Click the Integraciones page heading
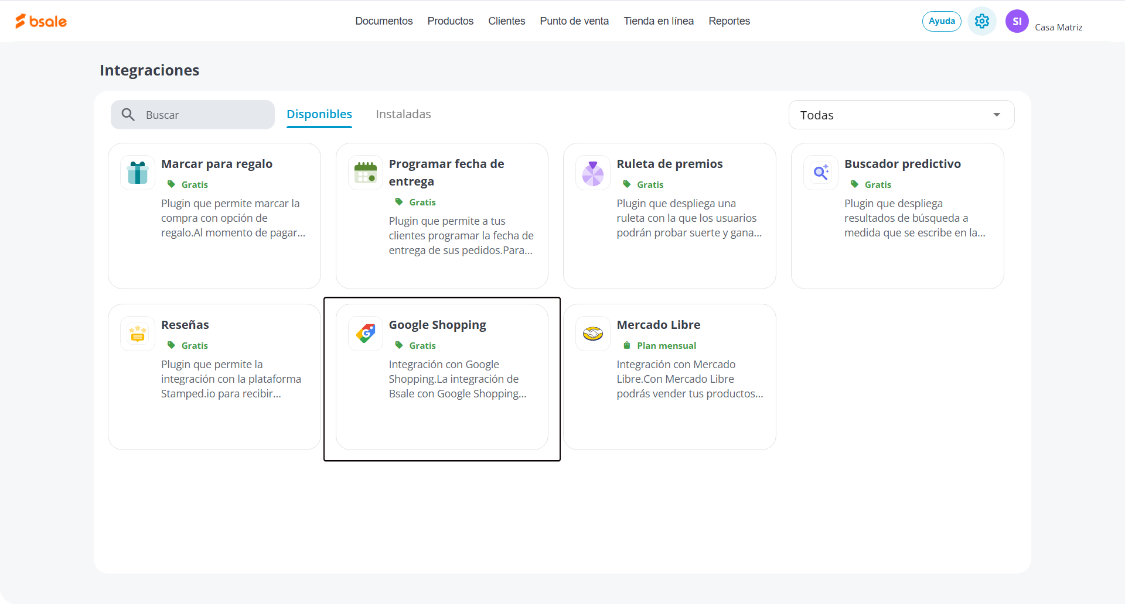This screenshot has width=1125, height=604. [149, 70]
